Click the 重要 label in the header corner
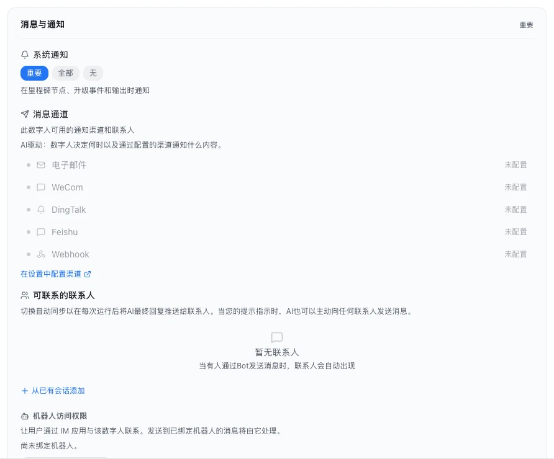 [526, 25]
